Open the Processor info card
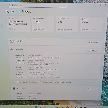The width and height of the screenshot is (108, 108). pos(18,24)
